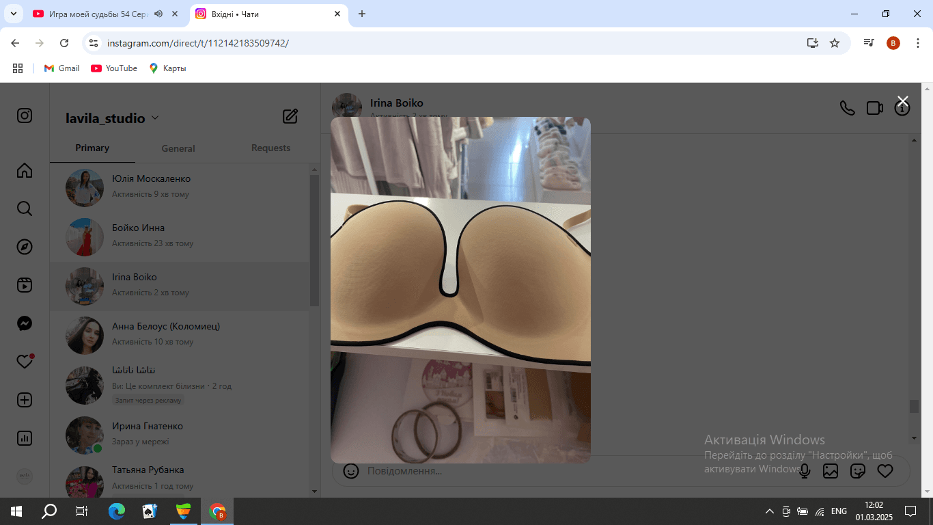Select the Instagram chats browser tab

(x=268, y=14)
